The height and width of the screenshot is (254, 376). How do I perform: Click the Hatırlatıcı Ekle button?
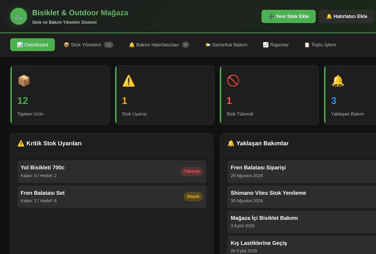[x=347, y=16]
